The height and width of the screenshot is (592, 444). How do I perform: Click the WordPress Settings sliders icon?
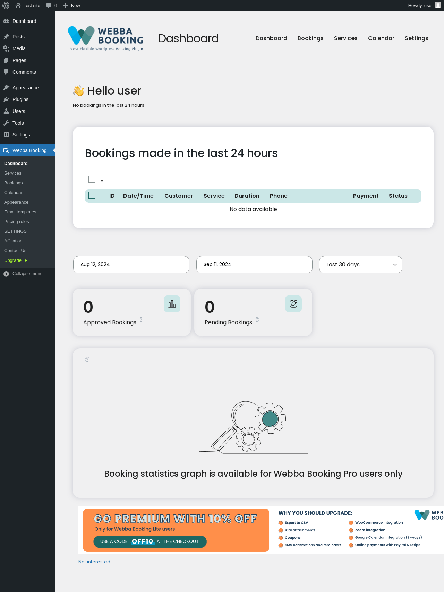point(6,135)
